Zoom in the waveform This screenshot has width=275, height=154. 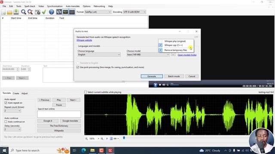pos(102,139)
